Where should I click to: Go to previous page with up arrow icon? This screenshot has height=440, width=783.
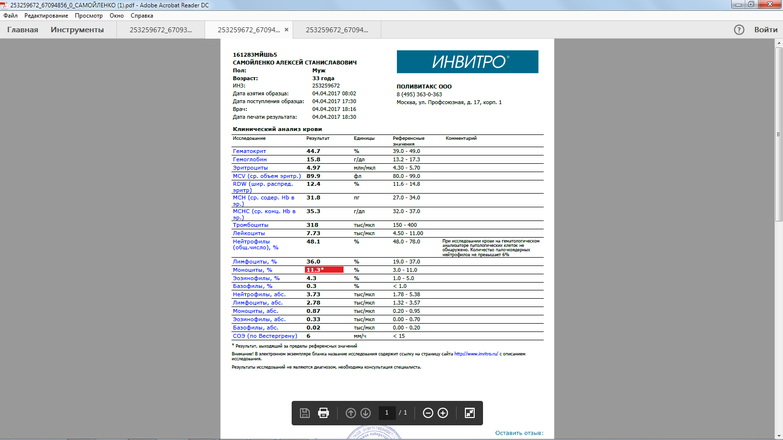click(351, 413)
